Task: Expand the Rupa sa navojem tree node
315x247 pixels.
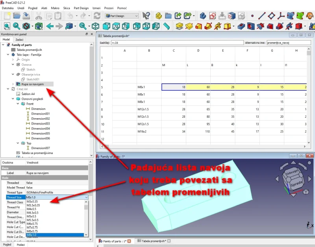Action: pos(13,84)
